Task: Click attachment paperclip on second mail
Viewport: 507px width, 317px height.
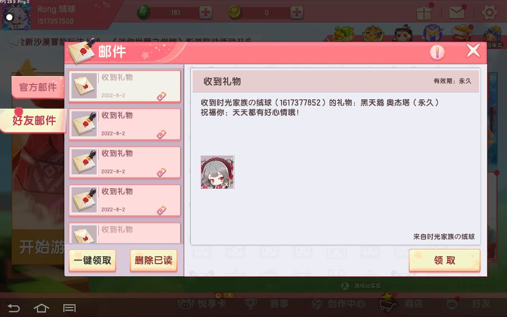Action: [x=162, y=134]
